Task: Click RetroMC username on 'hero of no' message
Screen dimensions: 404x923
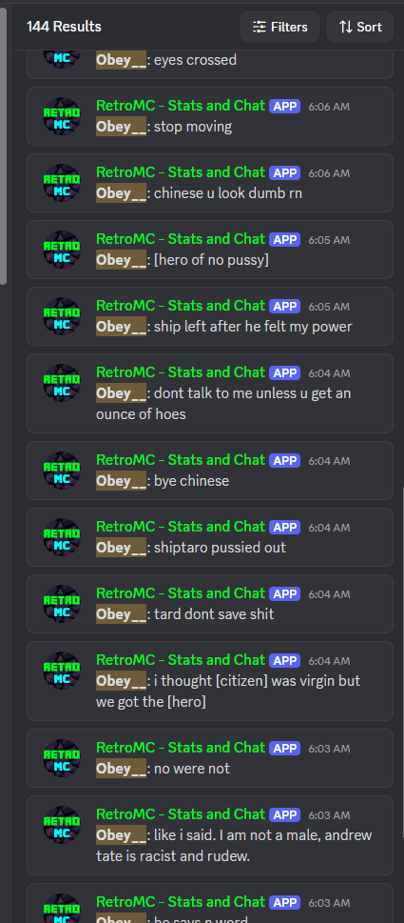Action: pos(181,239)
